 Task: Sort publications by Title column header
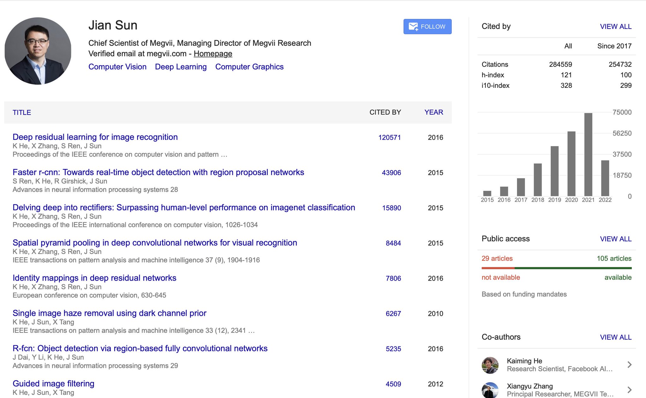pyautogui.click(x=22, y=112)
